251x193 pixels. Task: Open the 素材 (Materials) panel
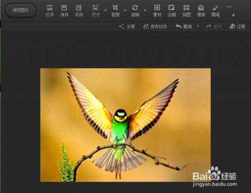pyautogui.click(x=157, y=11)
